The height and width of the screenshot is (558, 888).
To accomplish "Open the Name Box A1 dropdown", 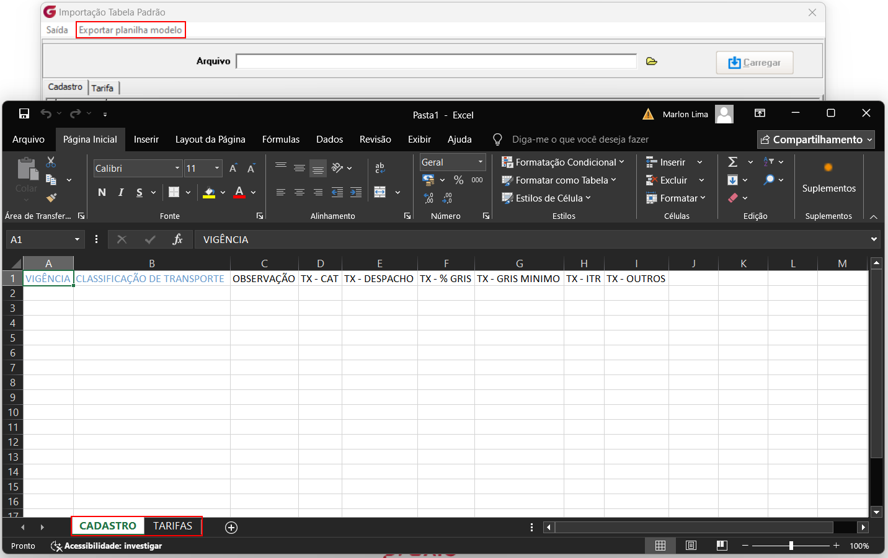I will [x=77, y=239].
